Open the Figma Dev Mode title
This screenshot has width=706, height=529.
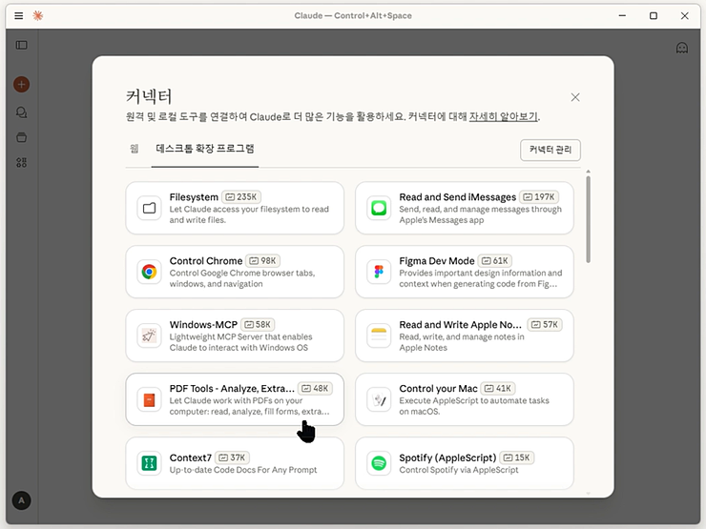pos(437,261)
